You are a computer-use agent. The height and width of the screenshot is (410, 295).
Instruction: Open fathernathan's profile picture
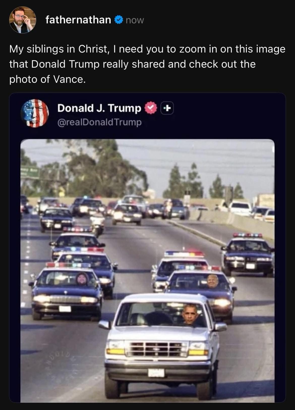click(22, 20)
